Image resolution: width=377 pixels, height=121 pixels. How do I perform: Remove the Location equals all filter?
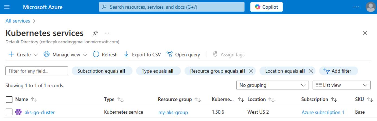coord(311,71)
